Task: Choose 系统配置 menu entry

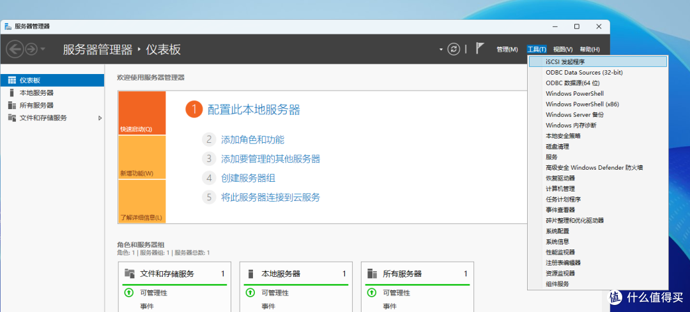Action: [597, 231]
